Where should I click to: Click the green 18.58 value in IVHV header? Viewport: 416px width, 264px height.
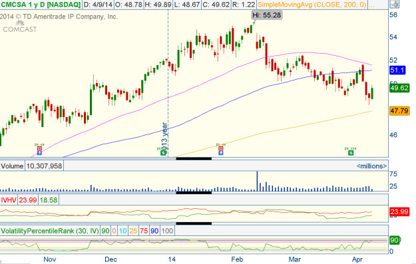[x=49, y=200]
